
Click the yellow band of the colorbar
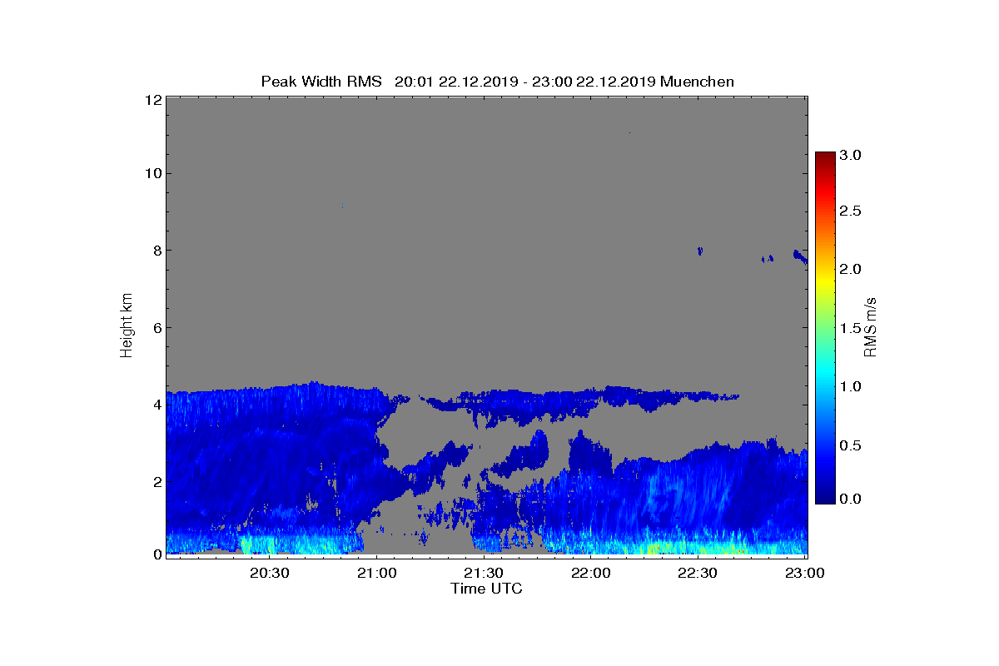point(825,283)
